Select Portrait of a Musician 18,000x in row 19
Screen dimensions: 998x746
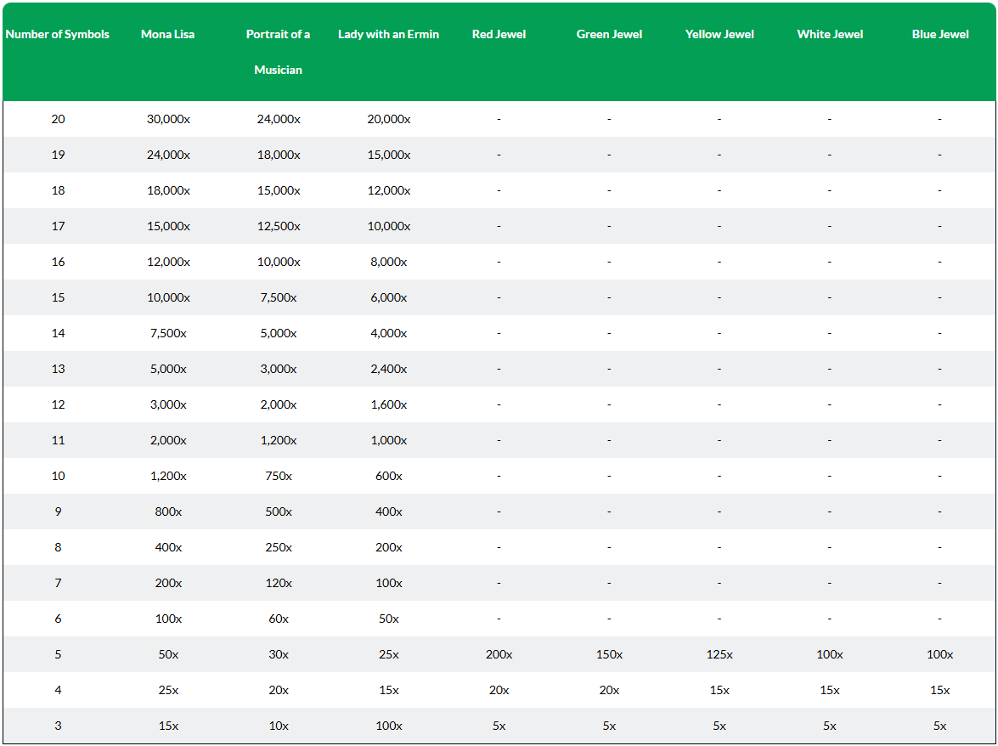coord(278,155)
